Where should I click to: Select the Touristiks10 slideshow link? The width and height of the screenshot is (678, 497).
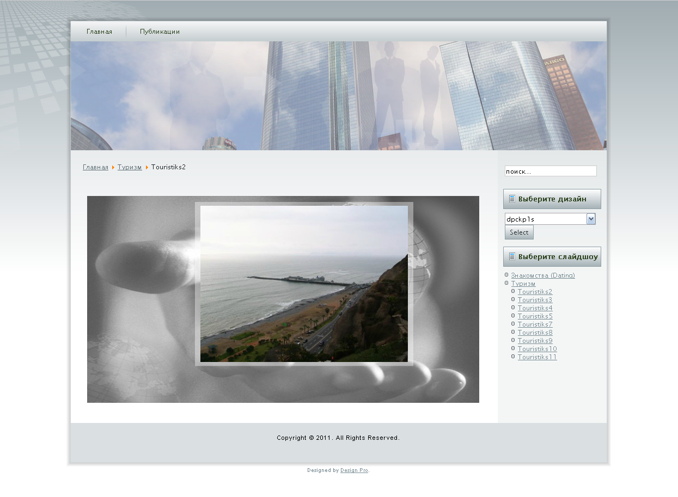pos(537,349)
